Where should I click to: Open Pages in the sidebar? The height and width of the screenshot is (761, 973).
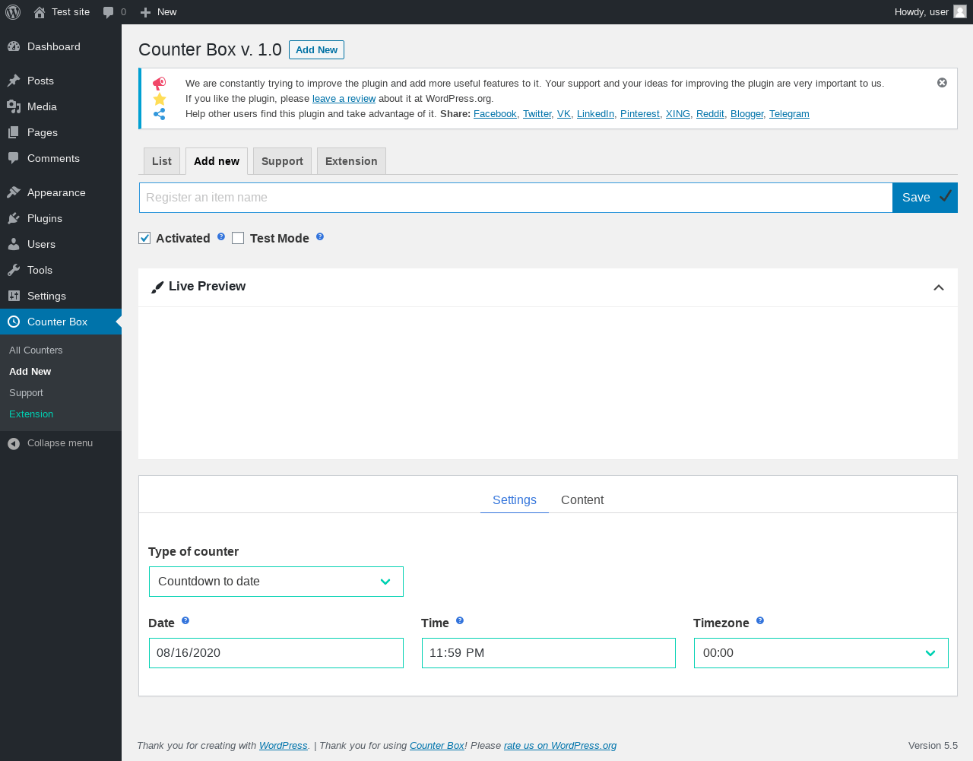click(61, 132)
